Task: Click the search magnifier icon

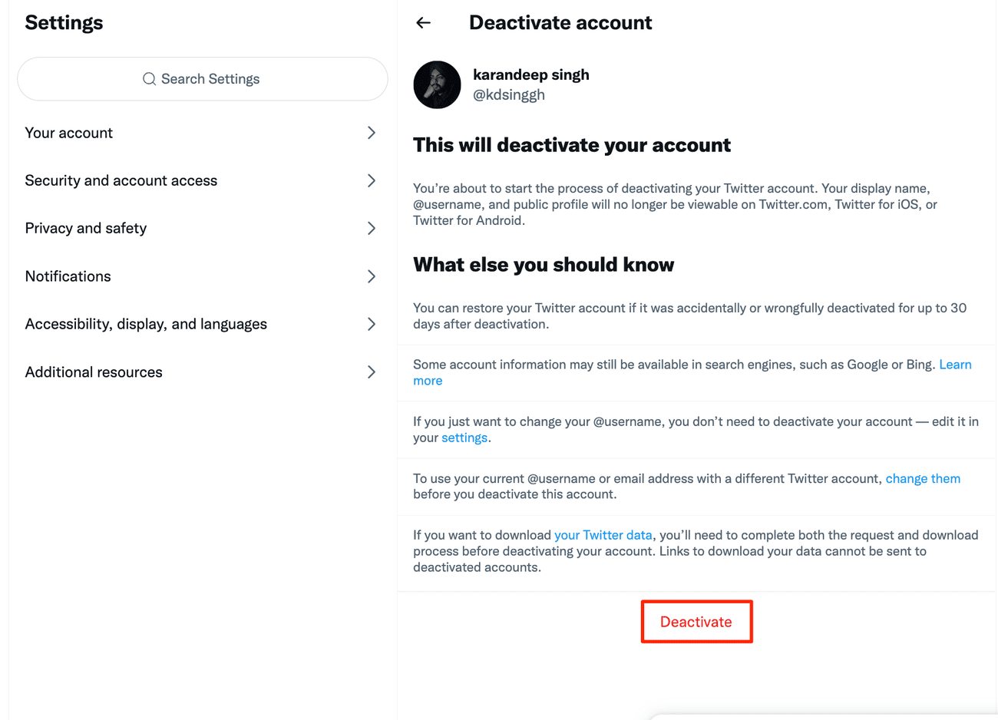Action: point(149,79)
